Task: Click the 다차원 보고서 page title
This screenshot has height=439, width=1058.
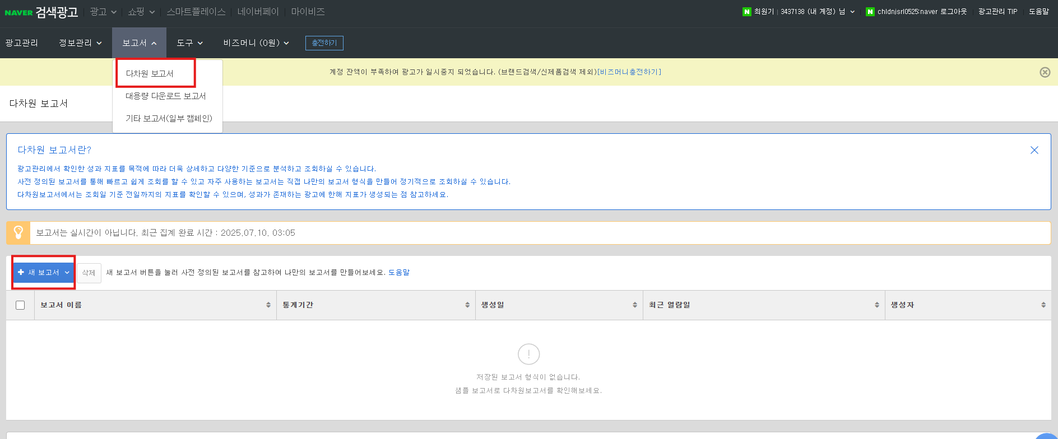Action: 39,104
